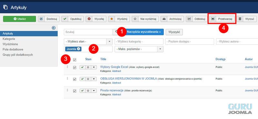Click the drag handle of Wybory Google Excel
This screenshot has height=119, width=258.
tap(67, 67)
